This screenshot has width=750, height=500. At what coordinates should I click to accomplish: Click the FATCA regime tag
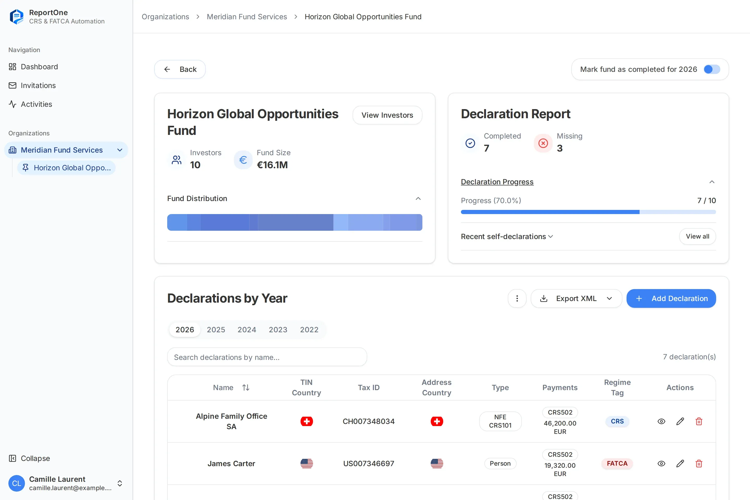click(617, 463)
